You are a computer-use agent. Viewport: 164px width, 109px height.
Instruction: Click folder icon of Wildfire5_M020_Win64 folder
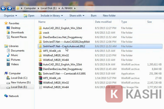pos(40,60)
